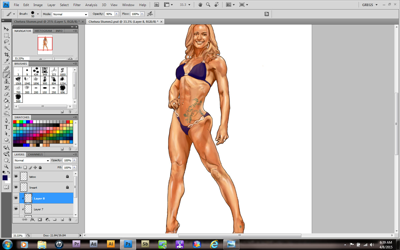Click the foreground color swatch
Image resolution: width=400 pixels, height=250 pixels.
(x=5, y=178)
